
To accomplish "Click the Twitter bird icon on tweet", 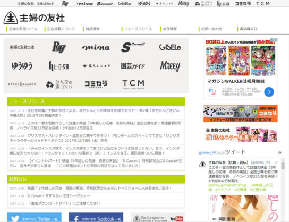I will pyautogui.click(x=276, y=163).
